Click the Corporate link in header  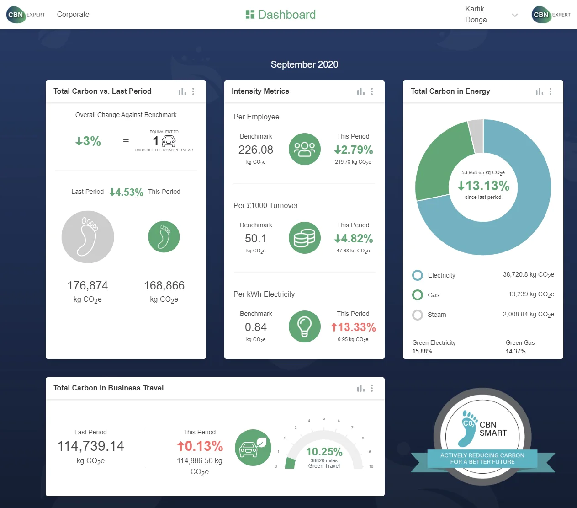point(73,15)
